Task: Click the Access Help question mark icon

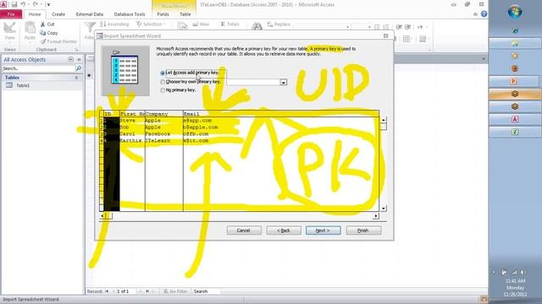Action: (x=484, y=14)
